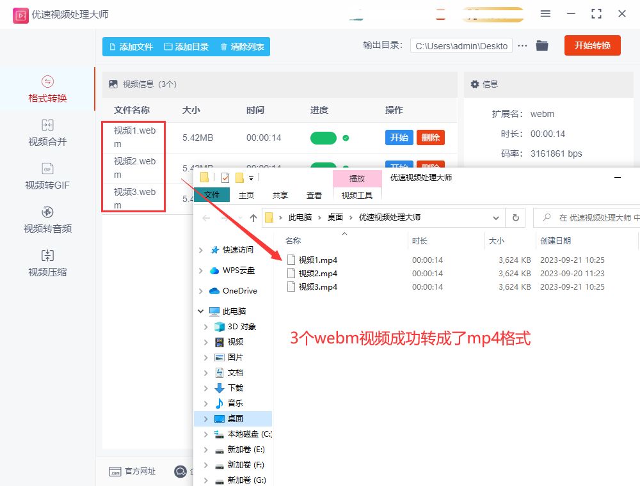Select 视频3.webm in the file list
This screenshot has width=640, height=486.
pyautogui.click(x=134, y=199)
